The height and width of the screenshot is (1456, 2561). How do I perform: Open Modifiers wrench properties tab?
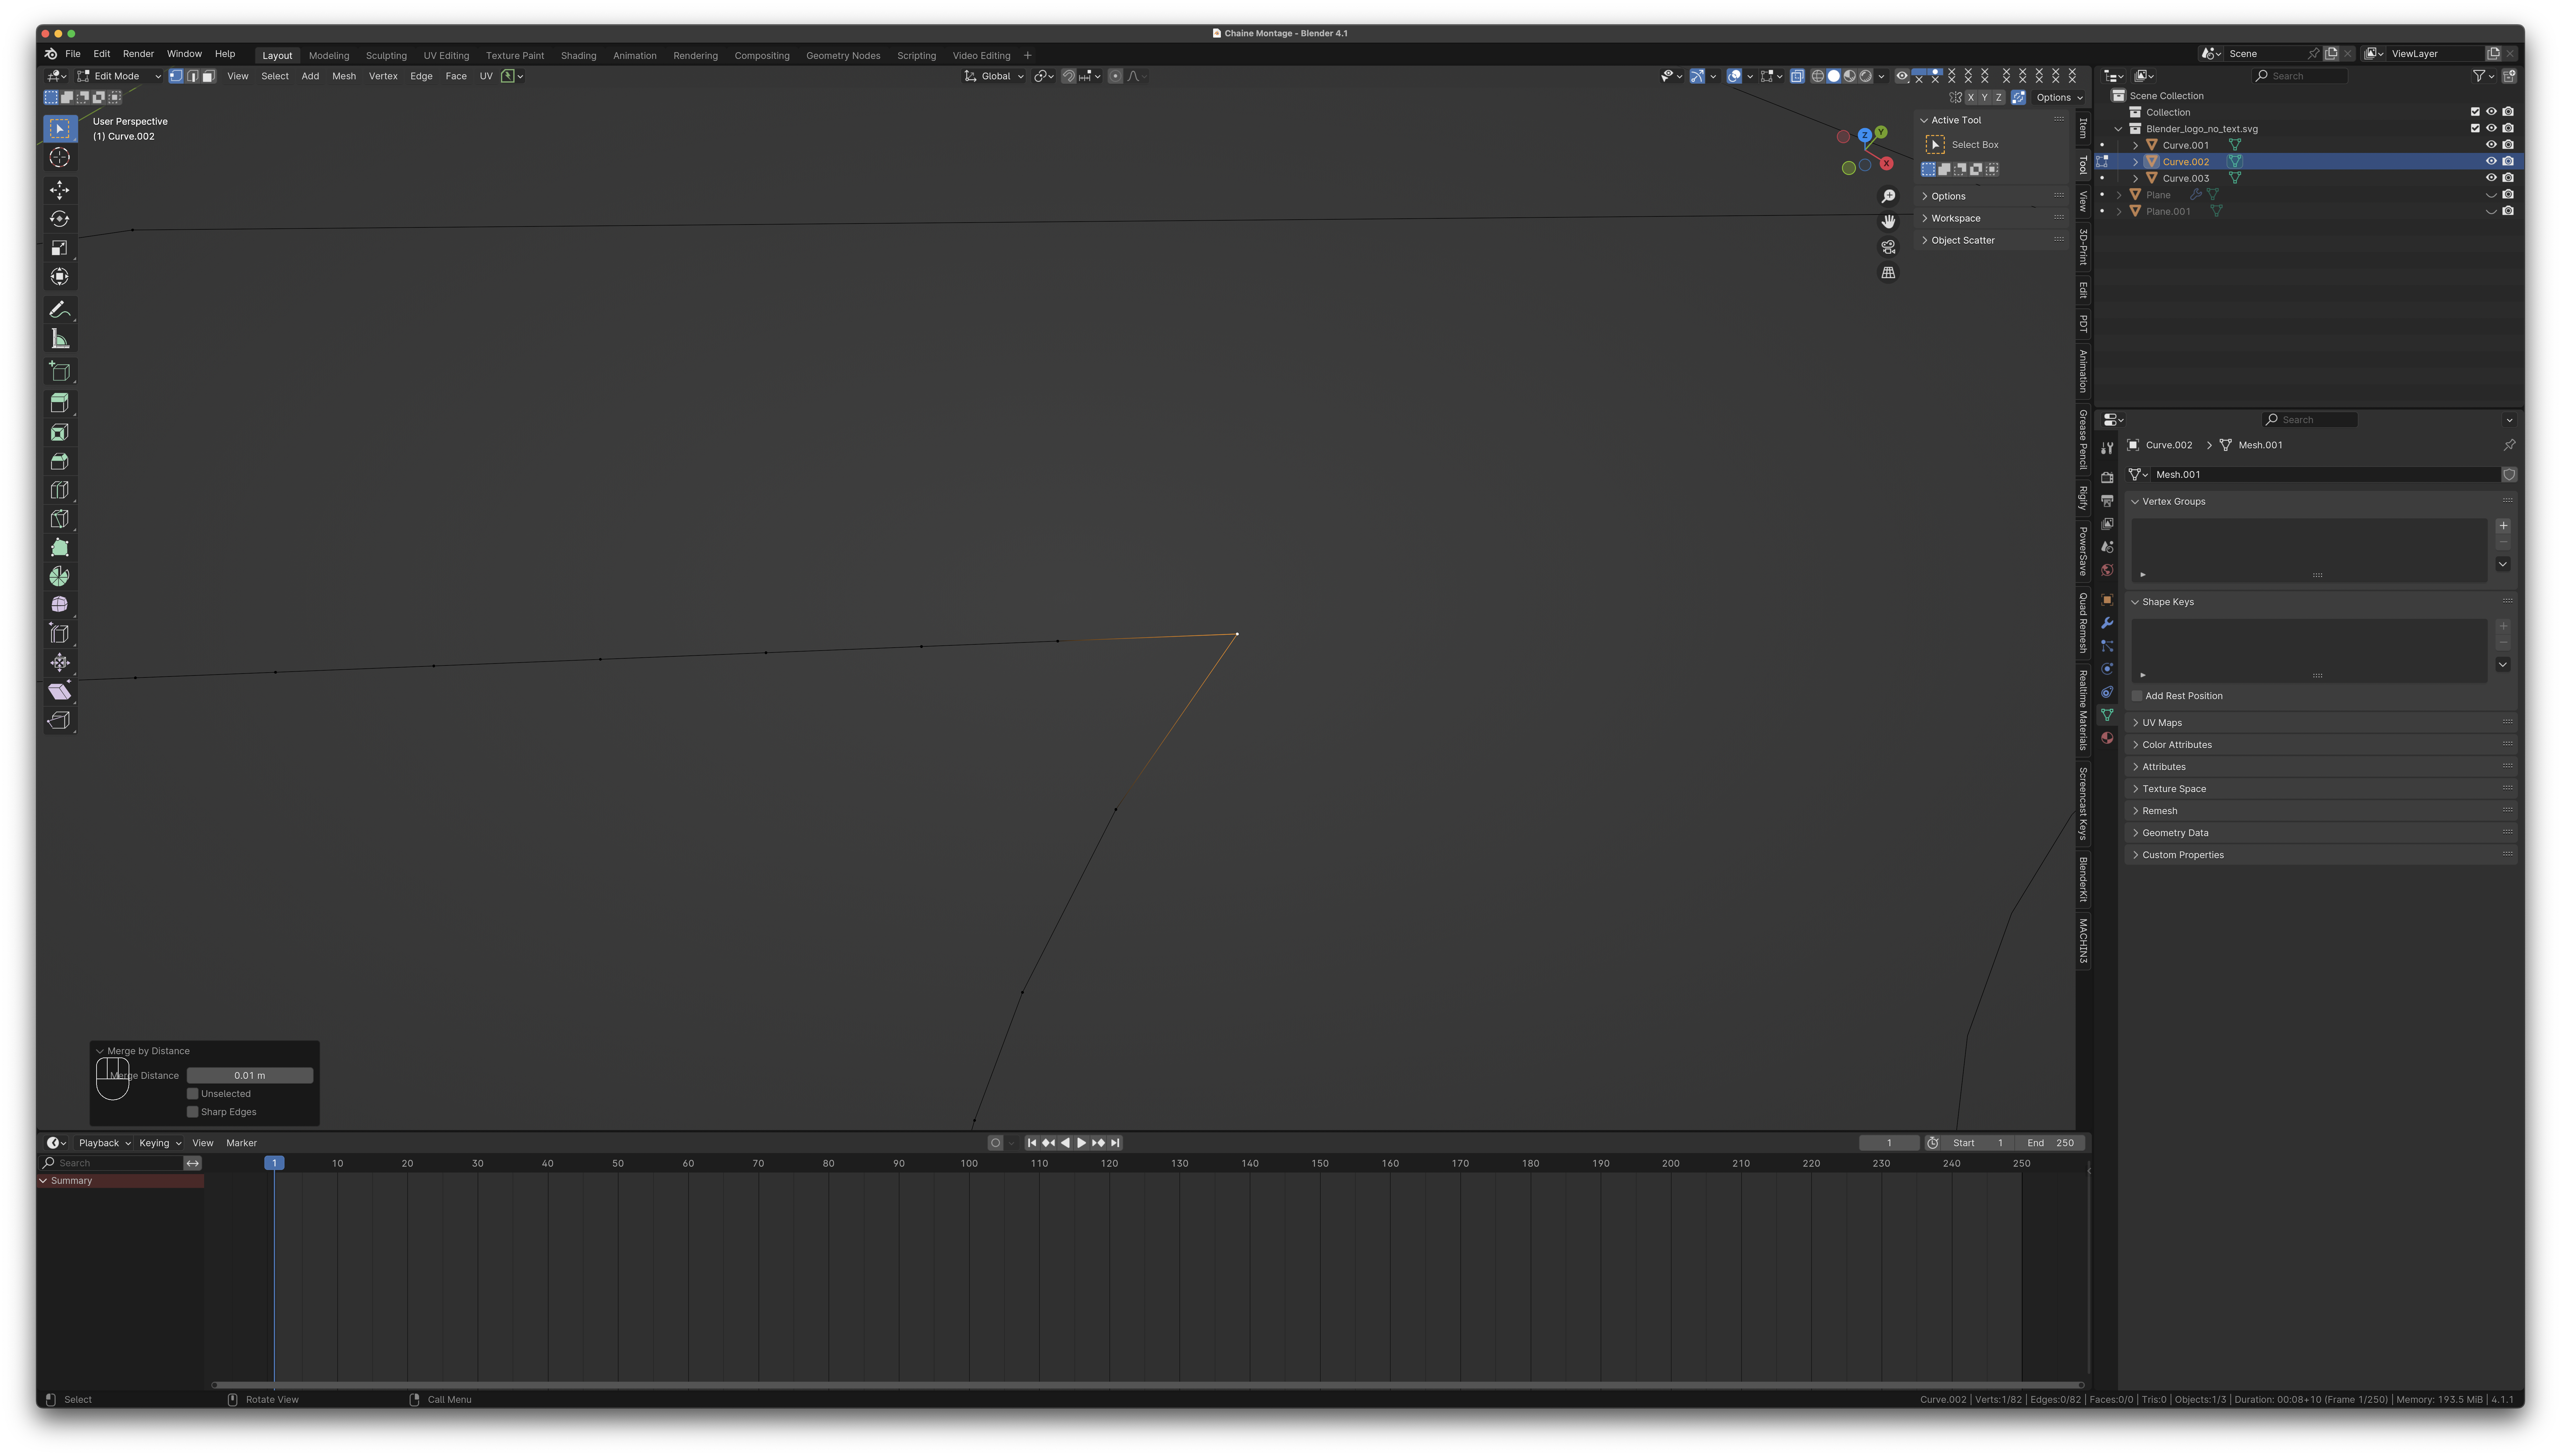coord(2107,623)
